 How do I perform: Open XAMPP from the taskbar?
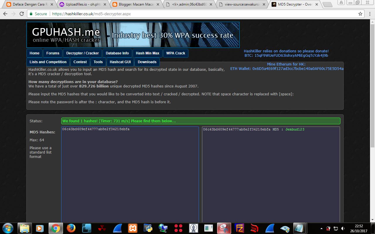132,228
